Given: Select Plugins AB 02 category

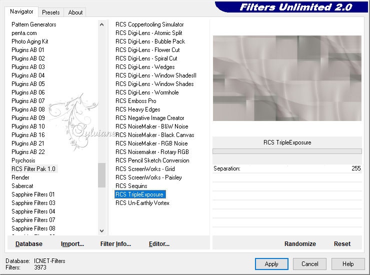Looking at the screenshot, I should [x=28, y=58].
